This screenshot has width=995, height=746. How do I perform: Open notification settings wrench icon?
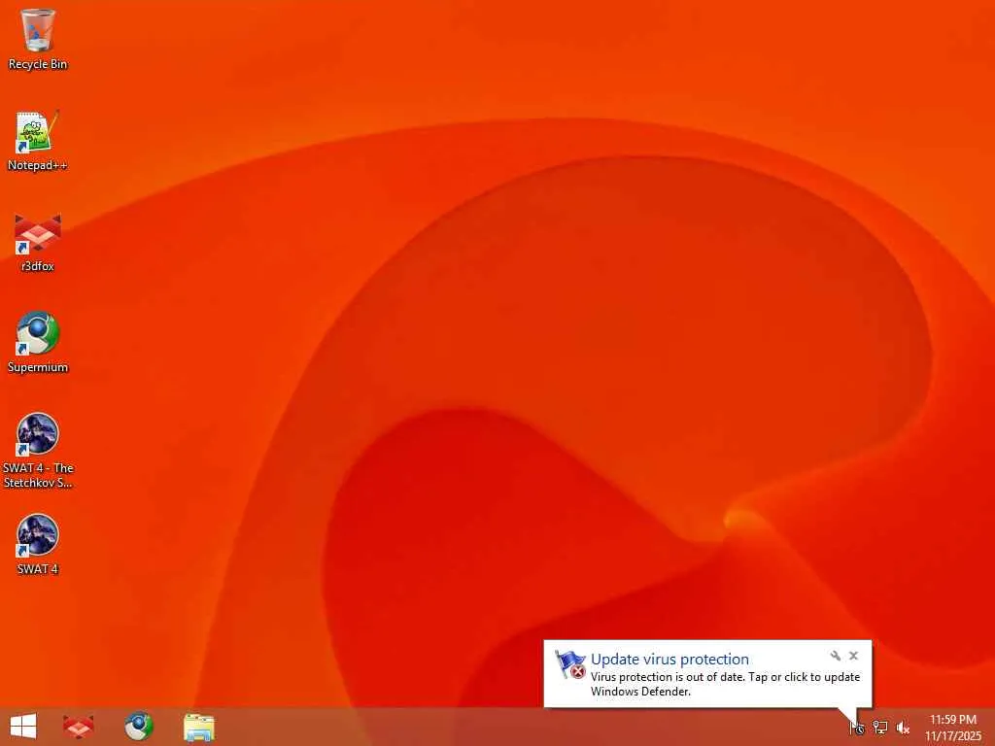tap(835, 656)
